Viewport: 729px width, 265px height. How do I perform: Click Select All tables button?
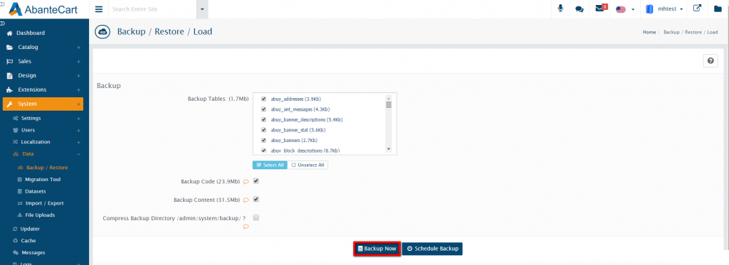[x=270, y=165]
